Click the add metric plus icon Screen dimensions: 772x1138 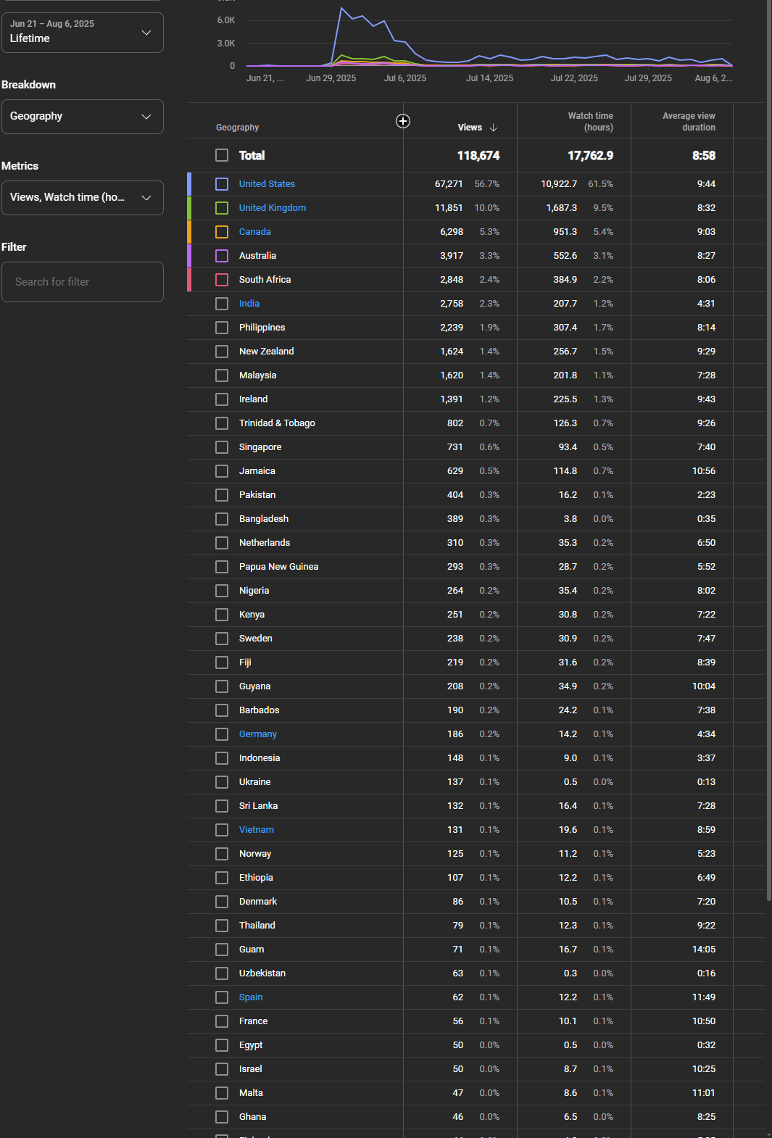[403, 121]
